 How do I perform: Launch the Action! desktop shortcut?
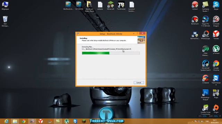(195, 6)
